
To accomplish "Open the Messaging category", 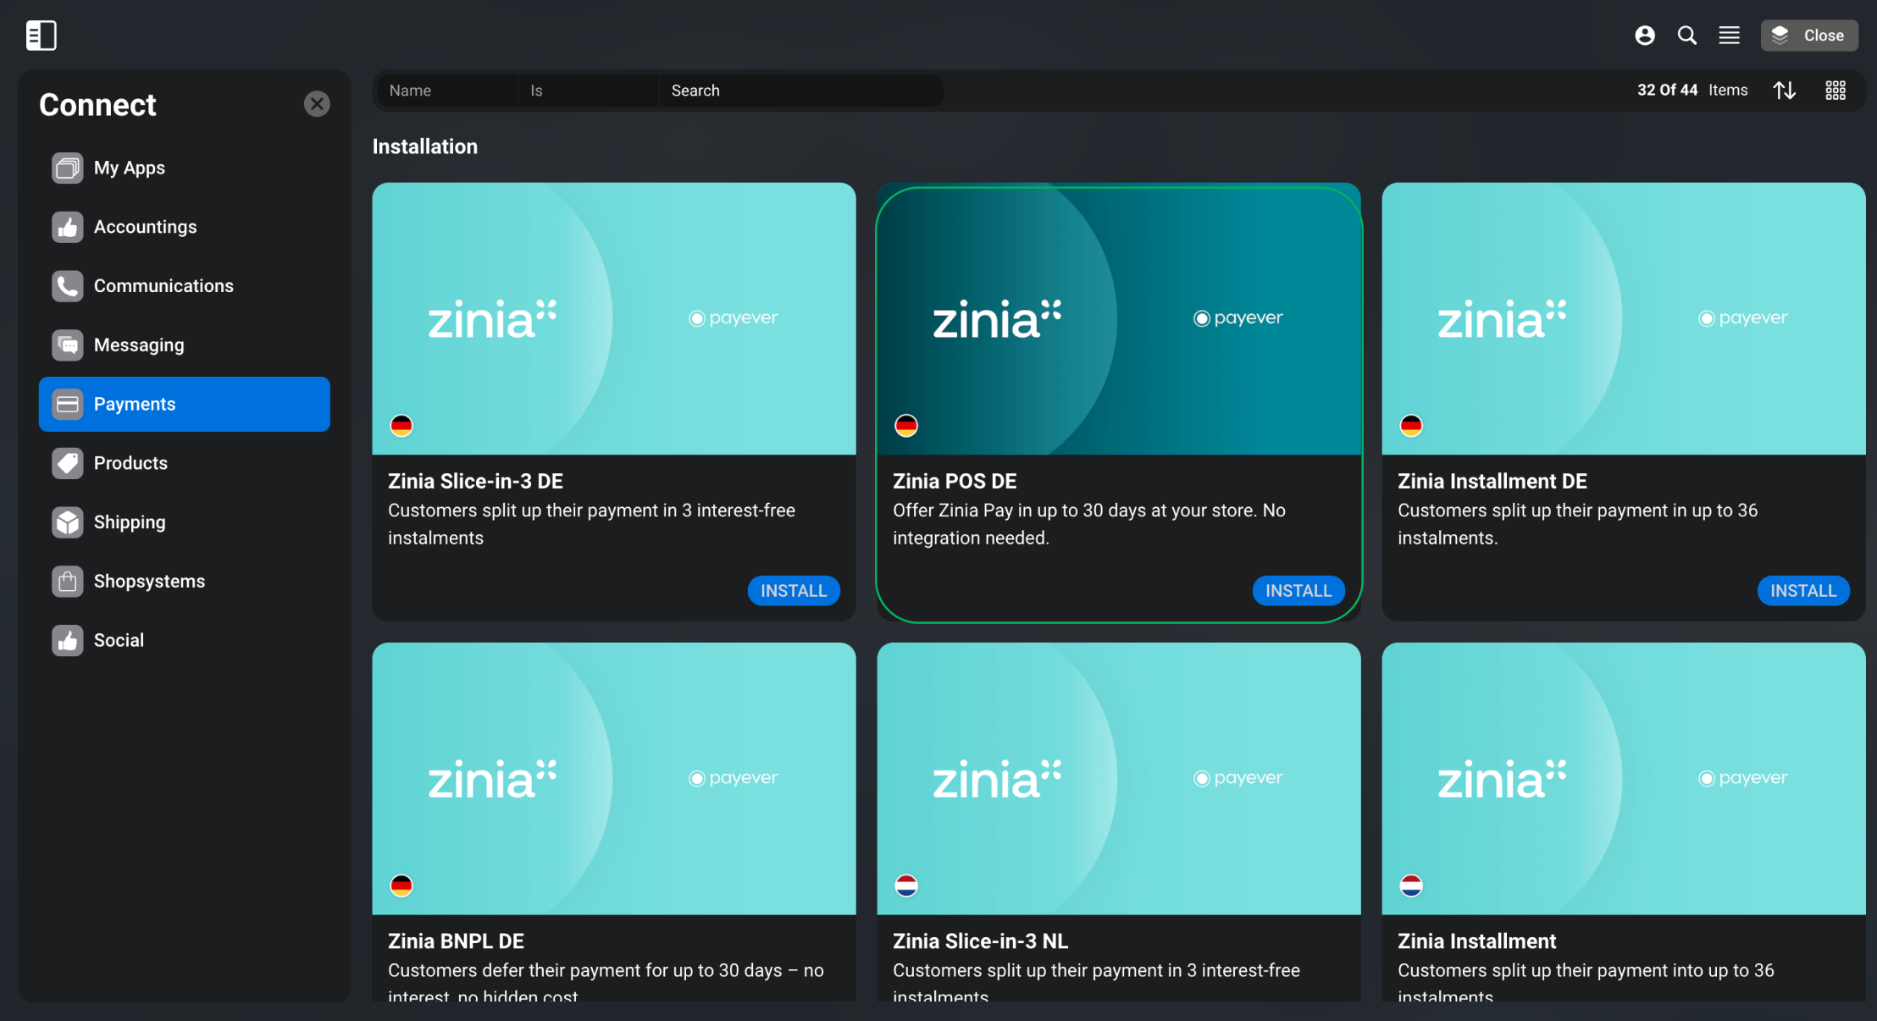I will click(x=185, y=345).
